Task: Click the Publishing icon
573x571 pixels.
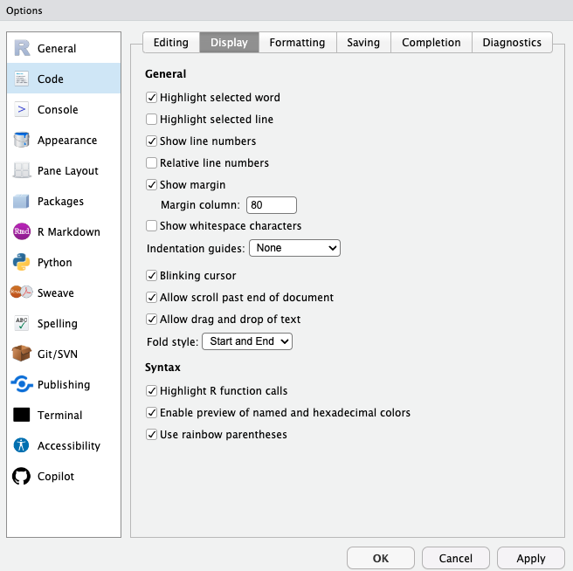Action: click(22, 384)
